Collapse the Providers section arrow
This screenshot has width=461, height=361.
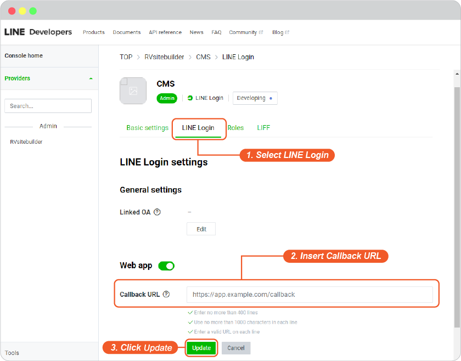[x=91, y=78]
